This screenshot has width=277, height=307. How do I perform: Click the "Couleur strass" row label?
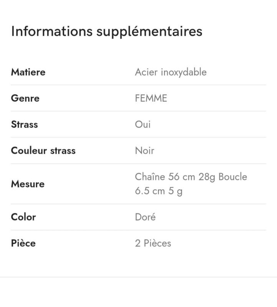tap(43, 150)
